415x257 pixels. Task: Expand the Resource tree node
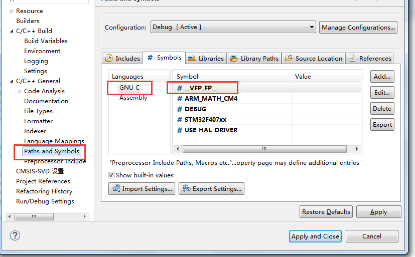(12, 11)
